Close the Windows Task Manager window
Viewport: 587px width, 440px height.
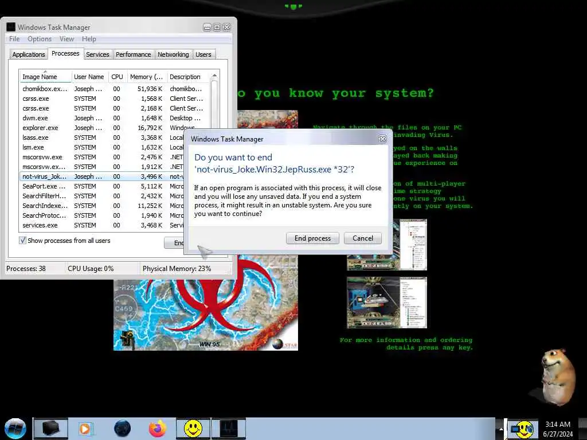pos(226,27)
